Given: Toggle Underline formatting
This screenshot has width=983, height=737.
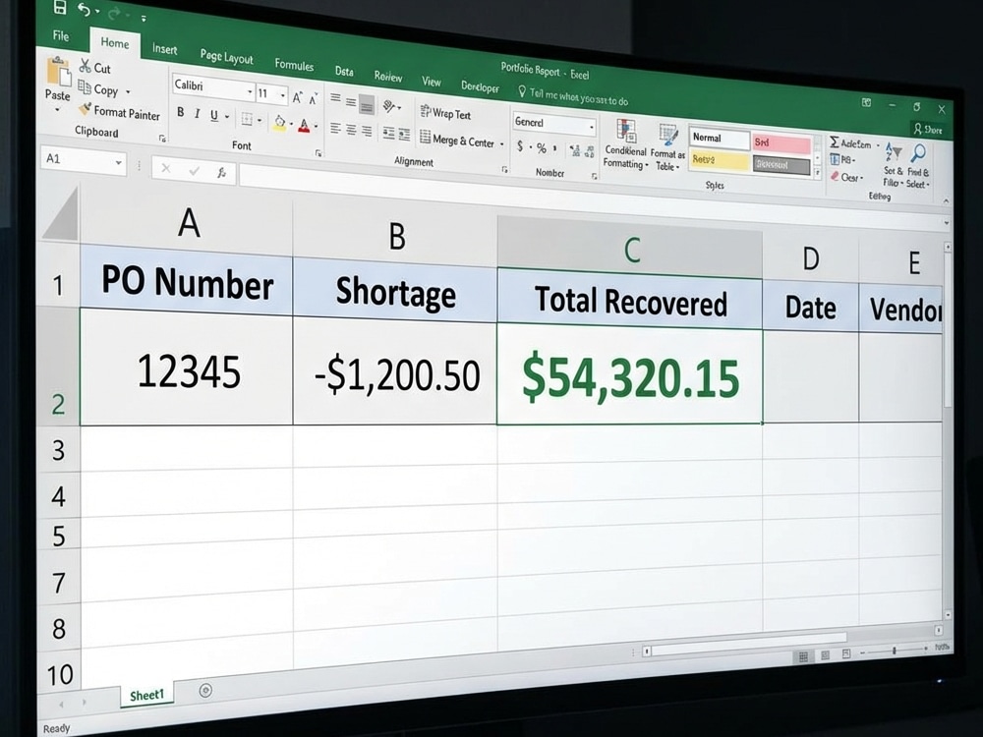Looking at the screenshot, I should click(x=213, y=115).
